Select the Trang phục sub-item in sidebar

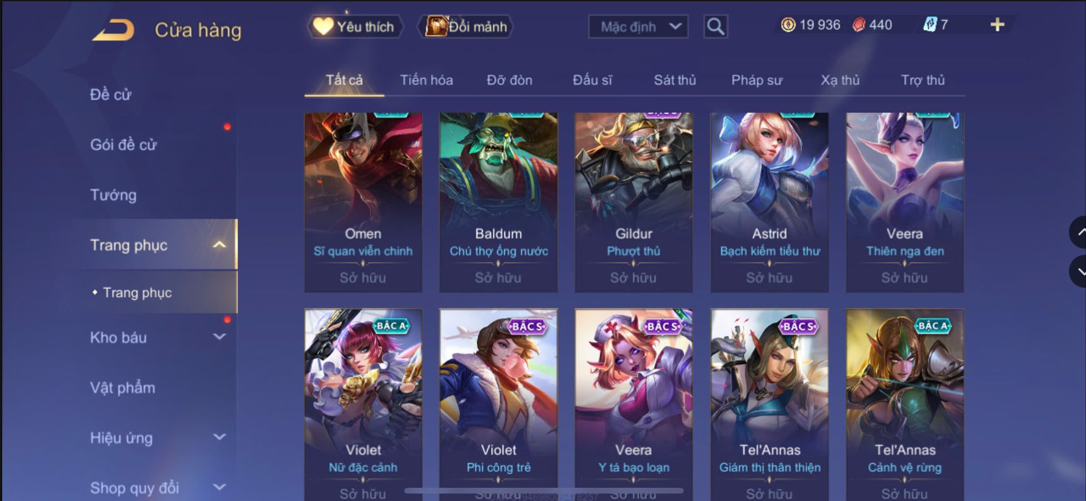pos(137,293)
